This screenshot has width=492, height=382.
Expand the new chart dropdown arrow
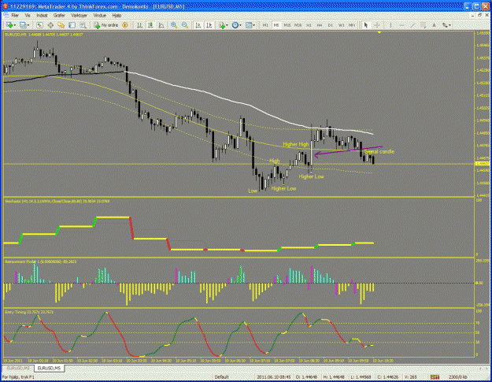[14, 25]
